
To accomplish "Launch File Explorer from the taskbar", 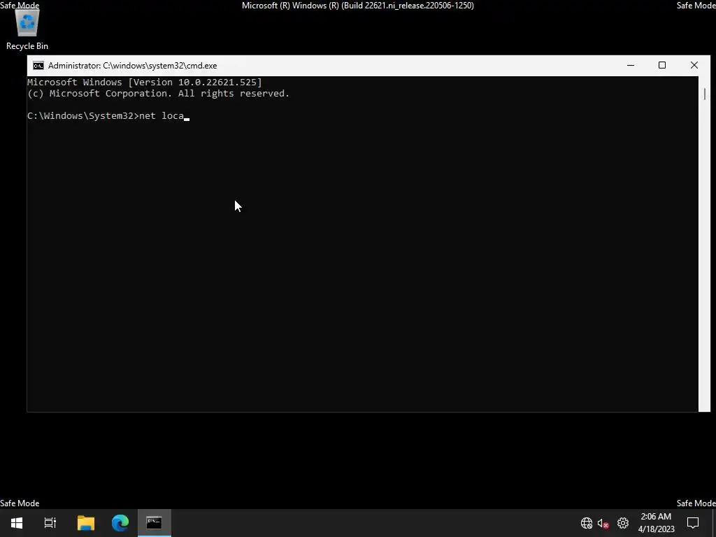I will pos(86,523).
